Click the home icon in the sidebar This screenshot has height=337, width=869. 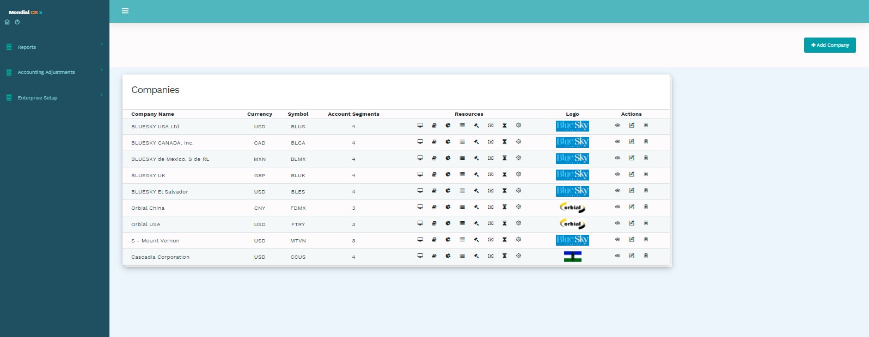(7, 22)
